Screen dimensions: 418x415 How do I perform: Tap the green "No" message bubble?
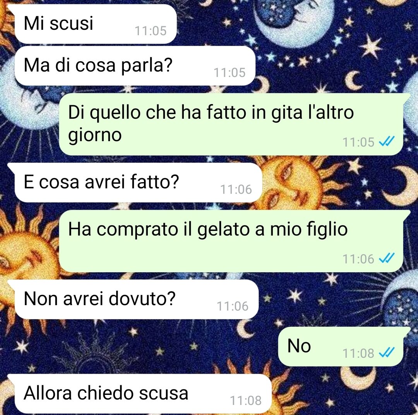[x=341, y=347]
